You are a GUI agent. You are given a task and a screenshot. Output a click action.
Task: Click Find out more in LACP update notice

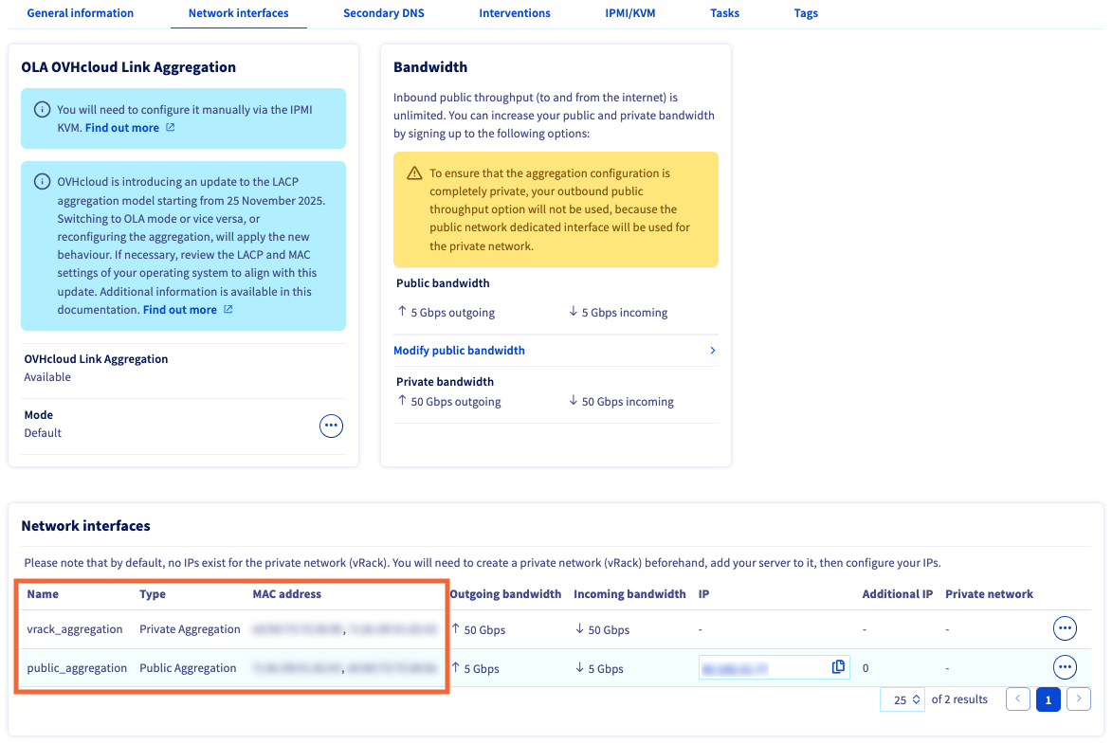(180, 309)
